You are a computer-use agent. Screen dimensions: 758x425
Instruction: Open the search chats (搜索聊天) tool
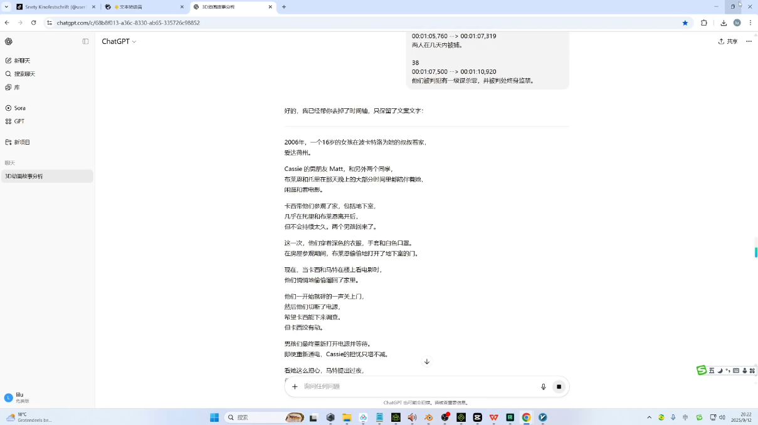(x=24, y=73)
